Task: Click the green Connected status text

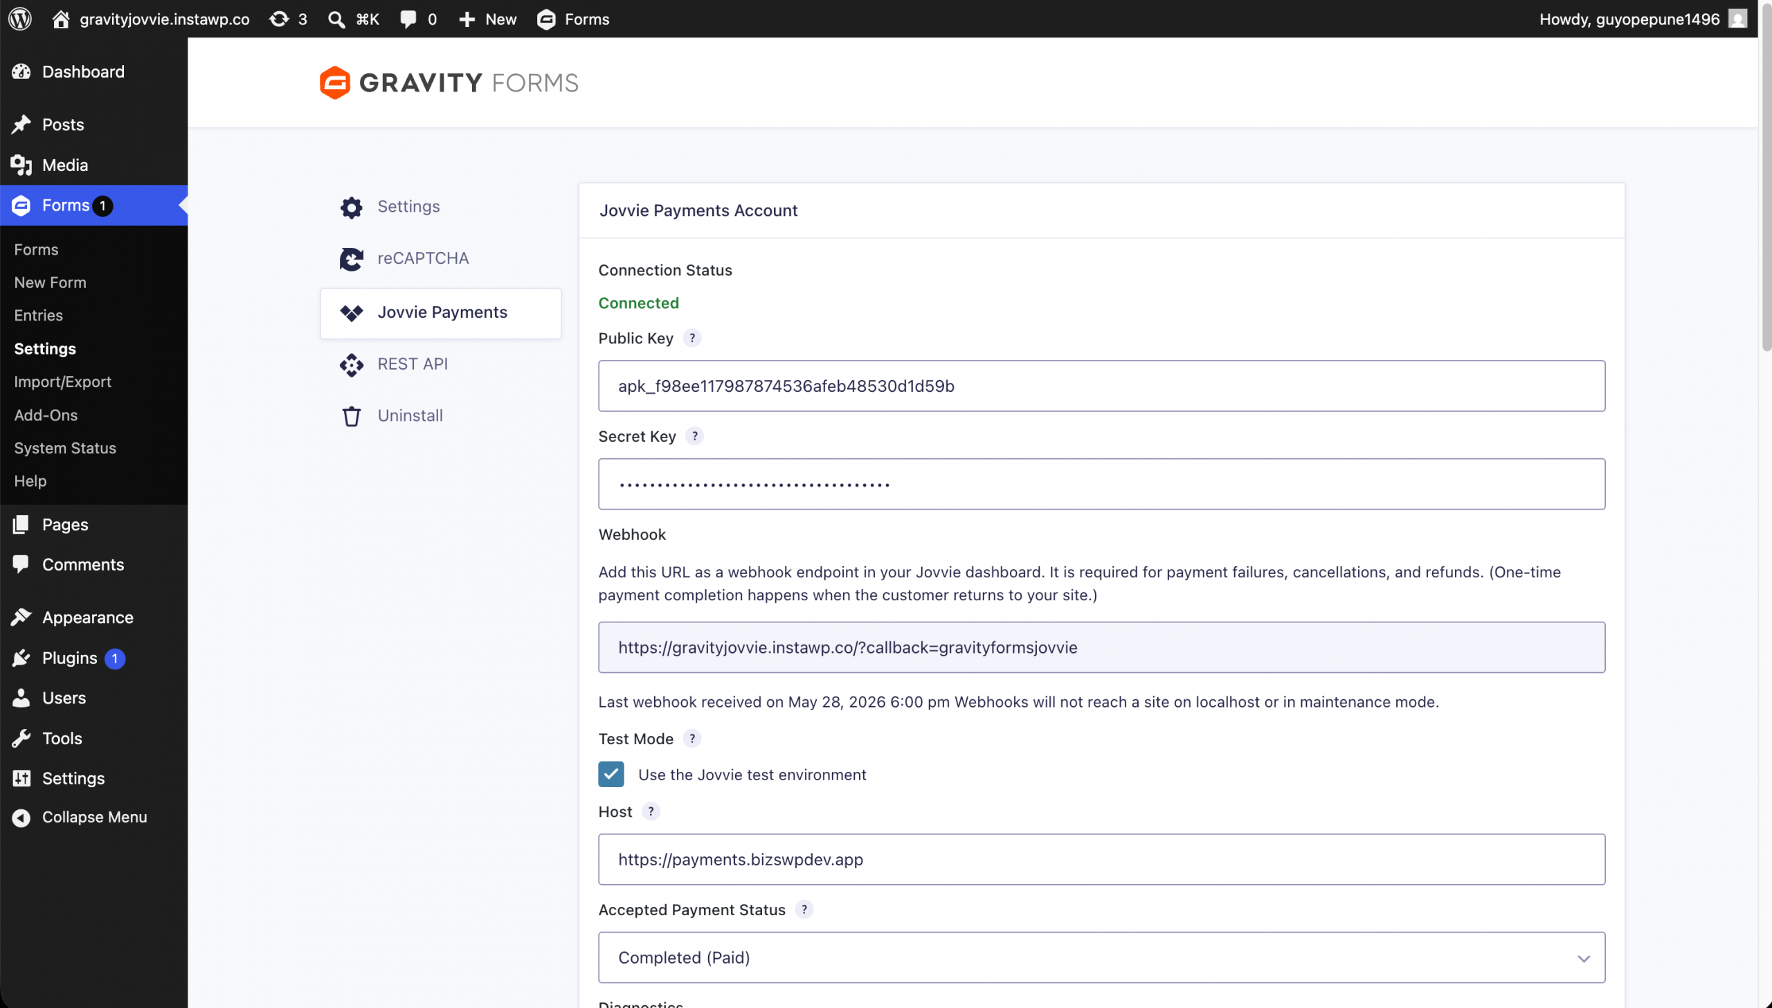Action: [x=638, y=303]
